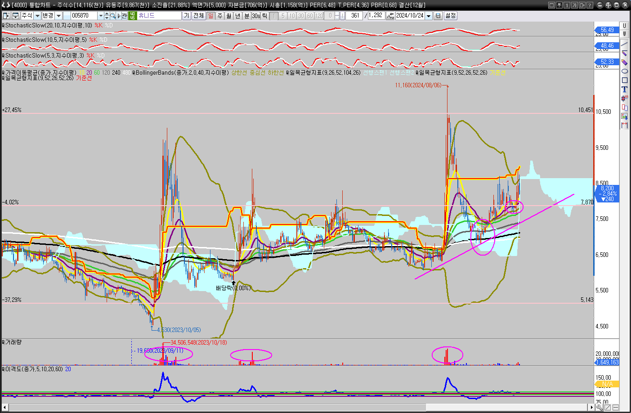Click the stock code up-down stepper
The height and width of the screenshot is (413, 631).
pos(107,16)
